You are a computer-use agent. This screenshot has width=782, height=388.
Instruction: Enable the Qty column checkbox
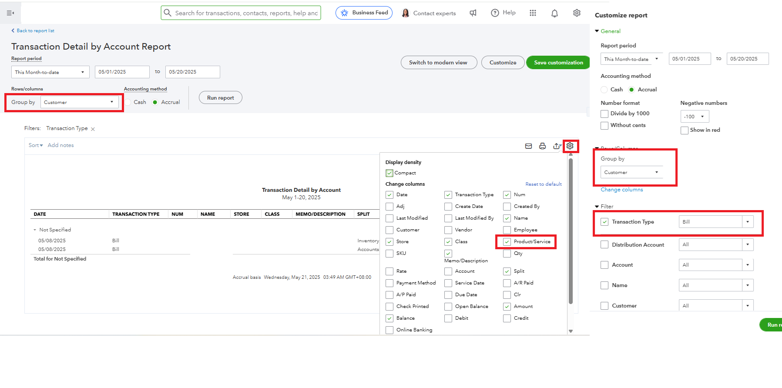pyautogui.click(x=507, y=254)
